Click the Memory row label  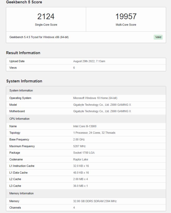(x=14, y=201)
